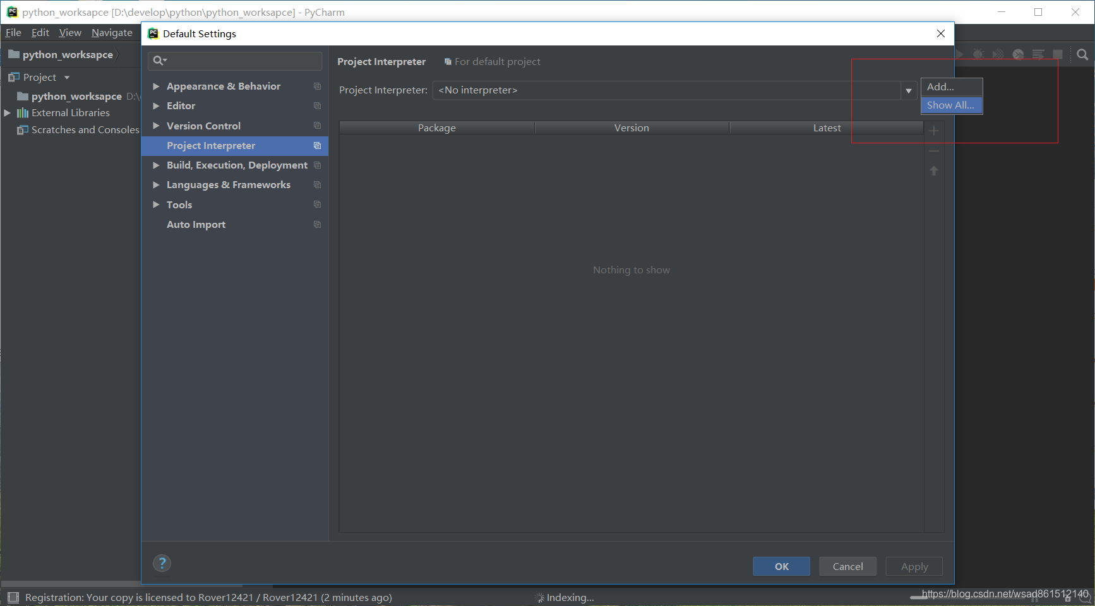1095x606 pixels.
Task: Expand the Tools settings node
Action: (156, 205)
